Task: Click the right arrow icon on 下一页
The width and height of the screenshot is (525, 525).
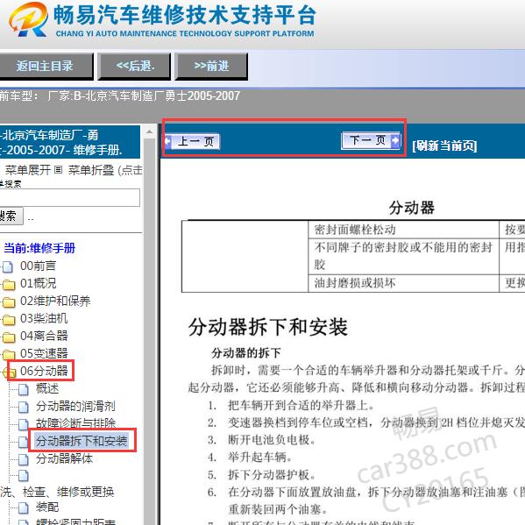Action: 395,140
